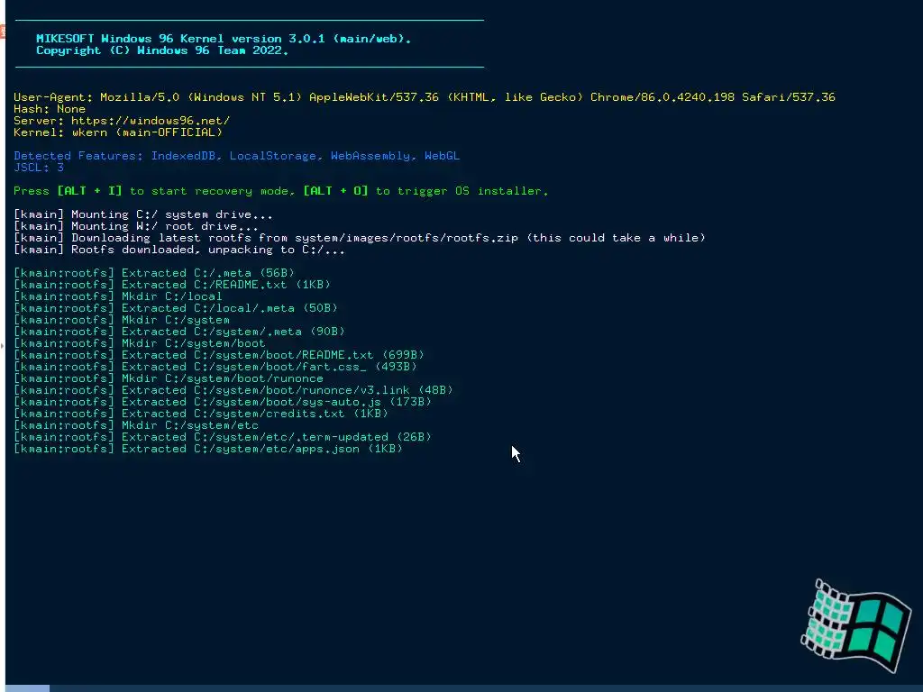
Task: Click the Extracted C:/README.txt (1KB) line
Action: pyautogui.click(x=172, y=285)
